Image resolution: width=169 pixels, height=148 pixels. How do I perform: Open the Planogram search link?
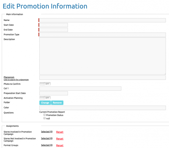[x=16, y=80]
